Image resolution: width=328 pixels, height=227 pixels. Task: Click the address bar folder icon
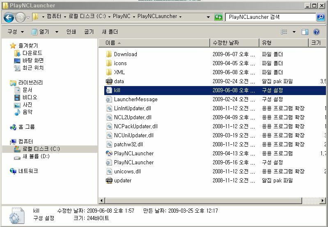click(36, 17)
